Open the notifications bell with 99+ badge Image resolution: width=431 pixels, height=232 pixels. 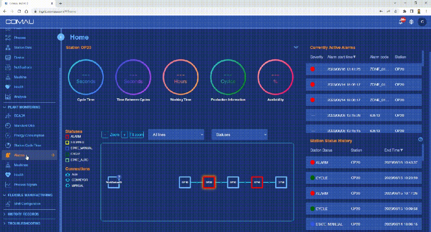(x=401, y=21)
